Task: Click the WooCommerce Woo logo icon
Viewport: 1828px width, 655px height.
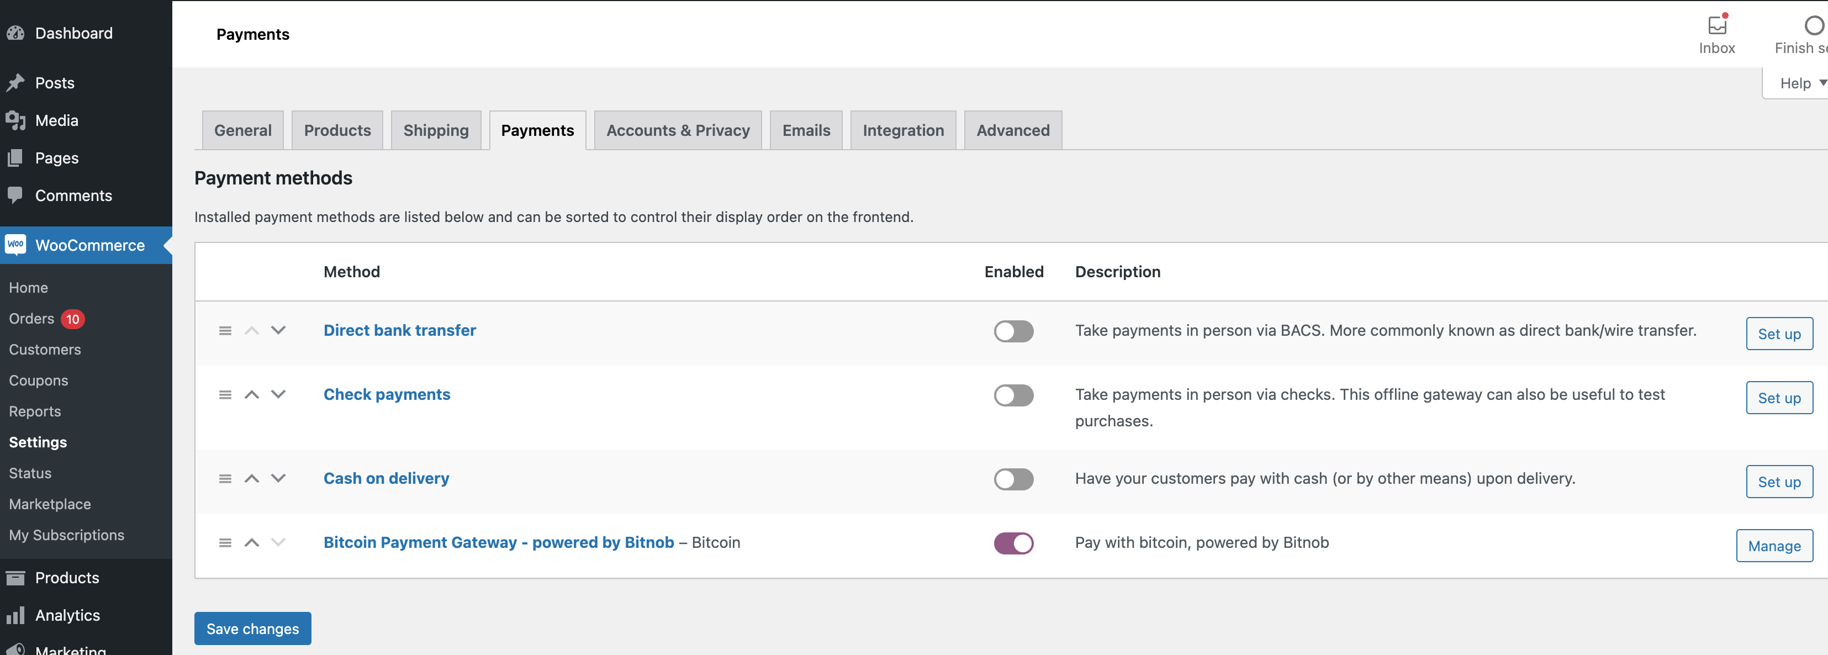Action: pos(15,245)
